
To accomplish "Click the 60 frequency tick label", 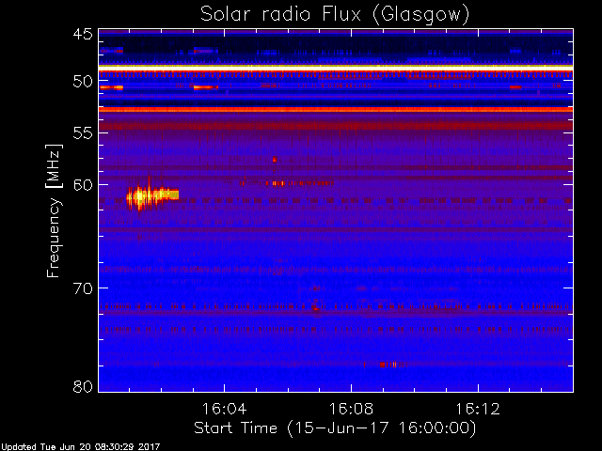I will coord(83,184).
